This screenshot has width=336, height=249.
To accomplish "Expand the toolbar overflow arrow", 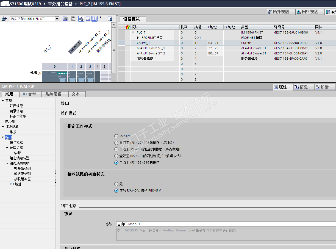I will tap(101, 17).
